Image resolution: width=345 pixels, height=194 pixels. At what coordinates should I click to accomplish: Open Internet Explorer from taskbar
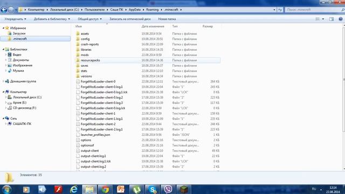coord(74,189)
